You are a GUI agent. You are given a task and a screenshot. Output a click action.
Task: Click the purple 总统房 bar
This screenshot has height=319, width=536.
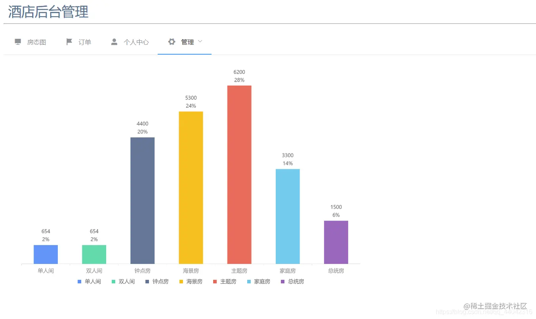pyautogui.click(x=336, y=242)
